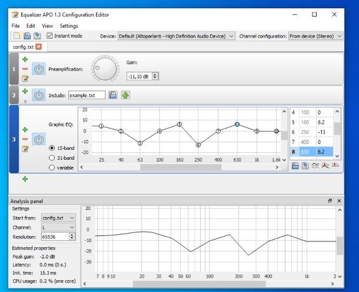Add a filter after Graphic EQ row
359x292 pixels.
point(25,130)
